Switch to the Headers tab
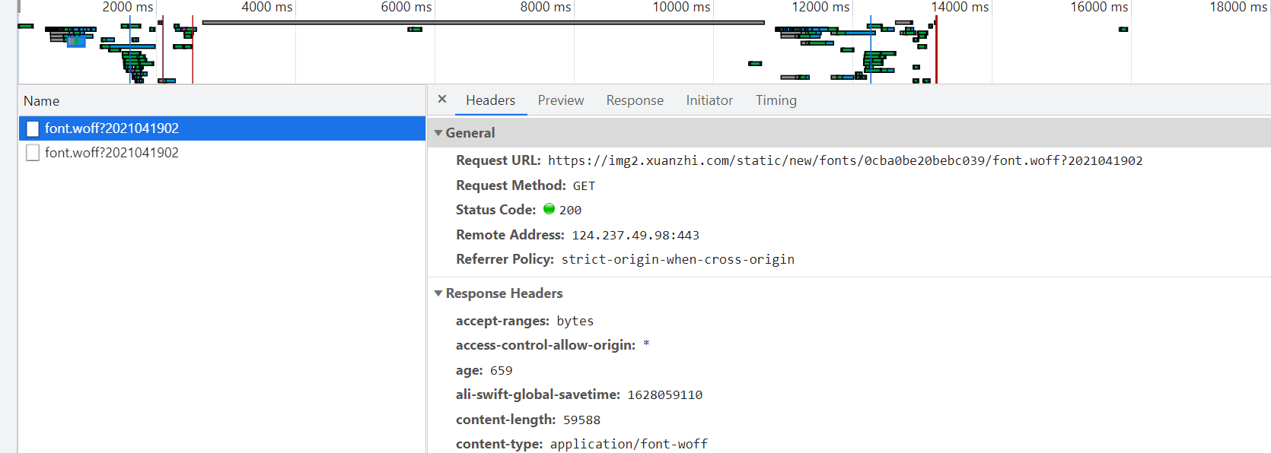Screen dimensions: 1271x453 click(x=490, y=100)
